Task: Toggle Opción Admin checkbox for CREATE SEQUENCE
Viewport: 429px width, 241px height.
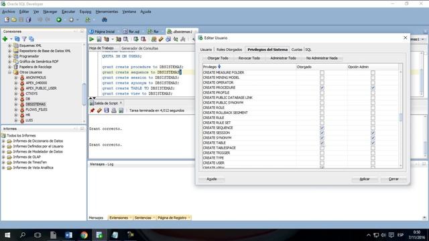Action: point(373,128)
